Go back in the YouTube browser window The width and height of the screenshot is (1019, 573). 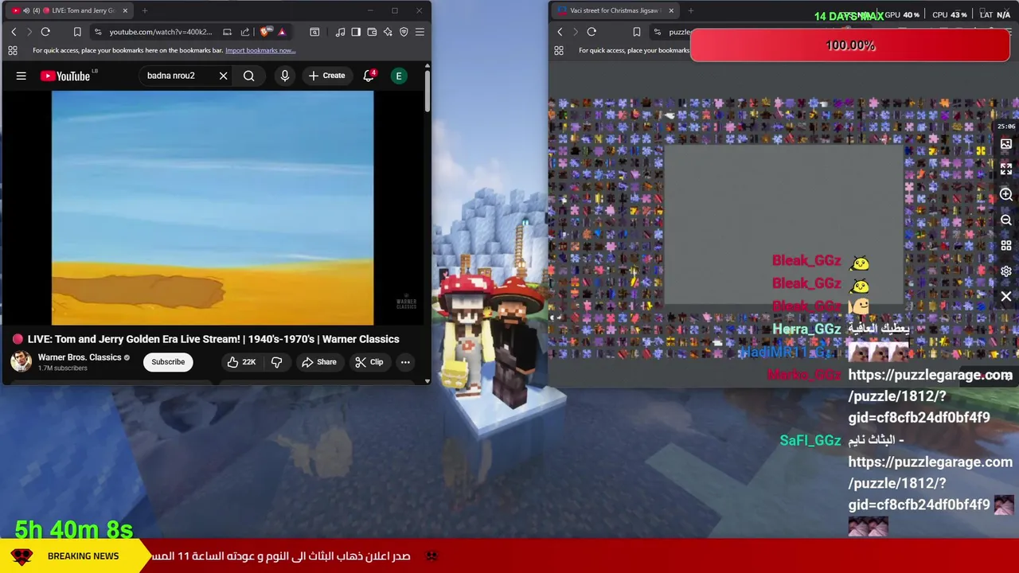click(x=14, y=32)
